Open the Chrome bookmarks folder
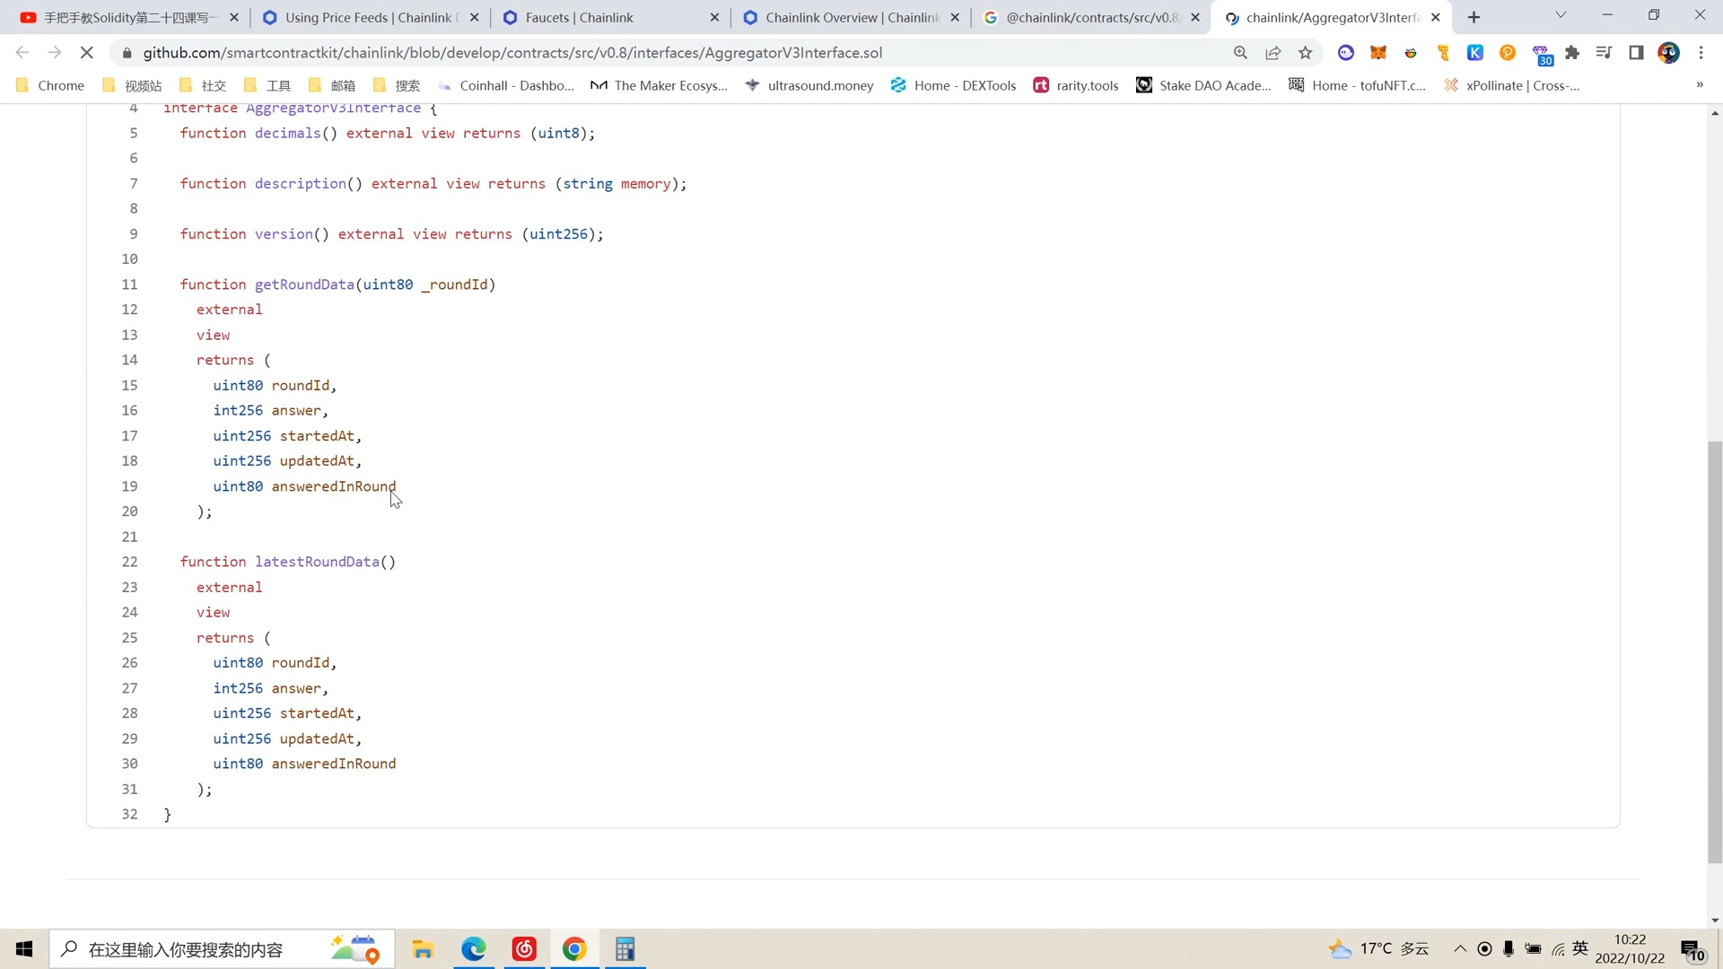This screenshot has height=969, width=1723. point(50,85)
